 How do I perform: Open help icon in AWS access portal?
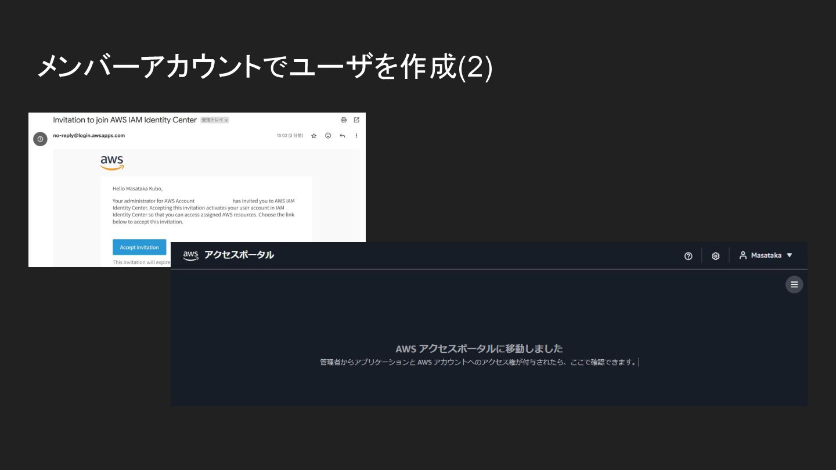tap(689, 256)
